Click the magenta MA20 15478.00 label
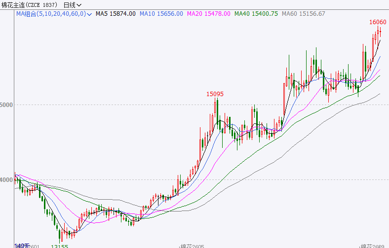Viewport: 389px width, 248px height. (210, 14)
